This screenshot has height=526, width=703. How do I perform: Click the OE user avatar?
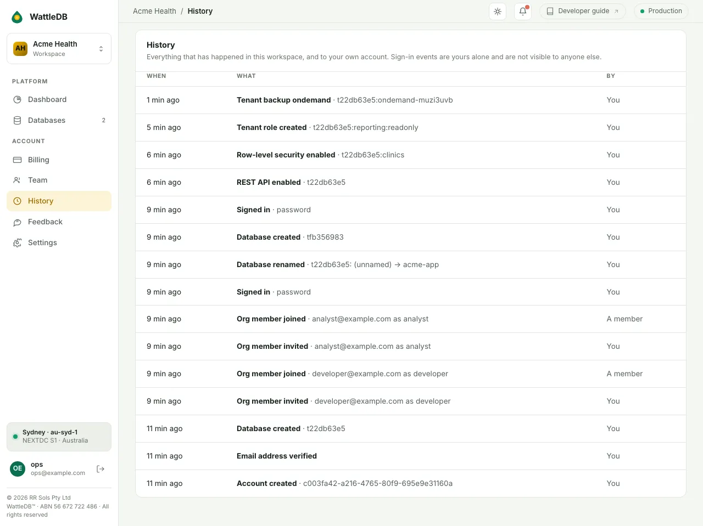point(18,468)
